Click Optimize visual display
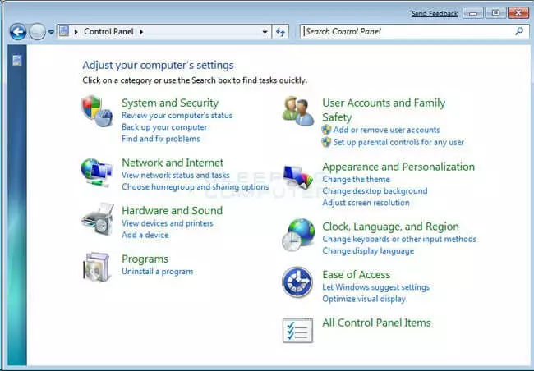This screenshot has height=371, width=534. pyautogui.click(x=364, y=299)
